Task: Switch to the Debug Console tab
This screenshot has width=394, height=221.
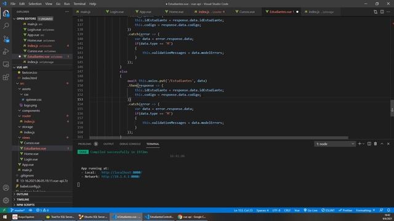Action: [130, 144]
